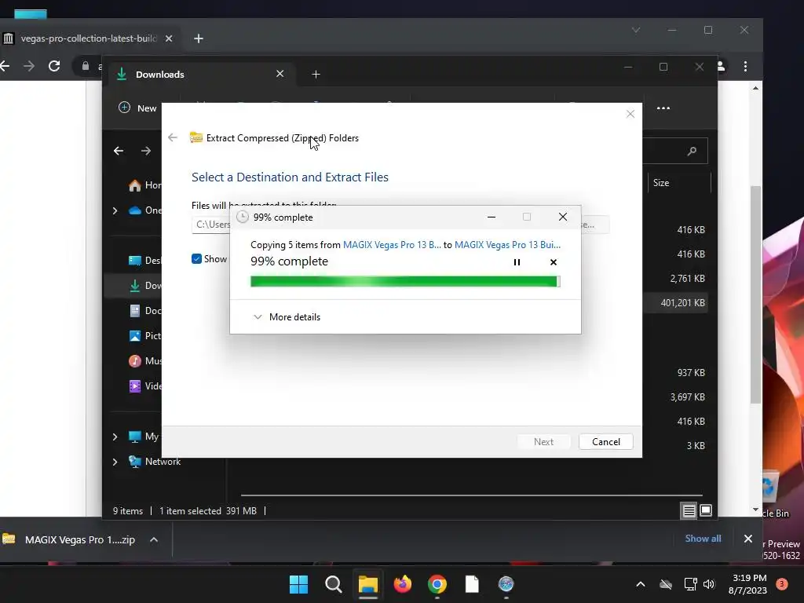Viewport: 804px width, 603px height.
Task: Select the vegas-pro-collection browser tab
Action: coord(88,38)
